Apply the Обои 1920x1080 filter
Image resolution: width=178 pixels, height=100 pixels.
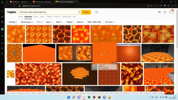[94, 22]
